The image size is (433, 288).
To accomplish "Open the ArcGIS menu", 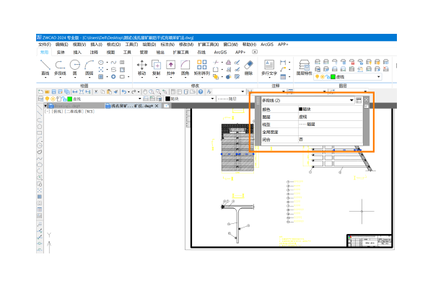I will coord(267,45).
